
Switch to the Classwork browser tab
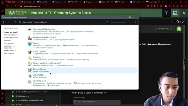(x=105, y=2)
